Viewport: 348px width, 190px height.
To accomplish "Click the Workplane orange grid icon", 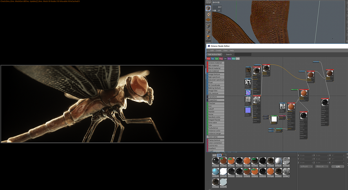I will click(208, 20).
